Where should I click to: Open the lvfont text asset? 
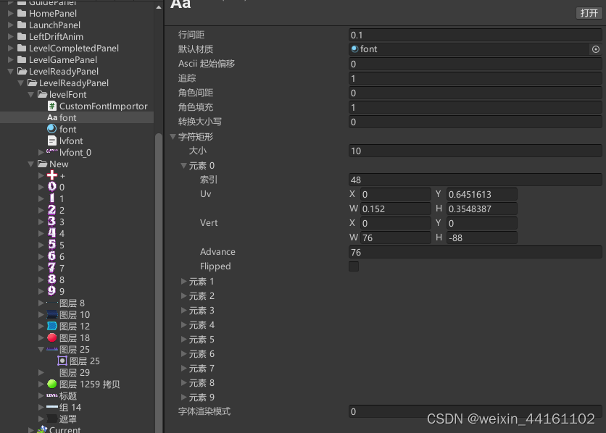pyautogui.click(x=54, y=140)
